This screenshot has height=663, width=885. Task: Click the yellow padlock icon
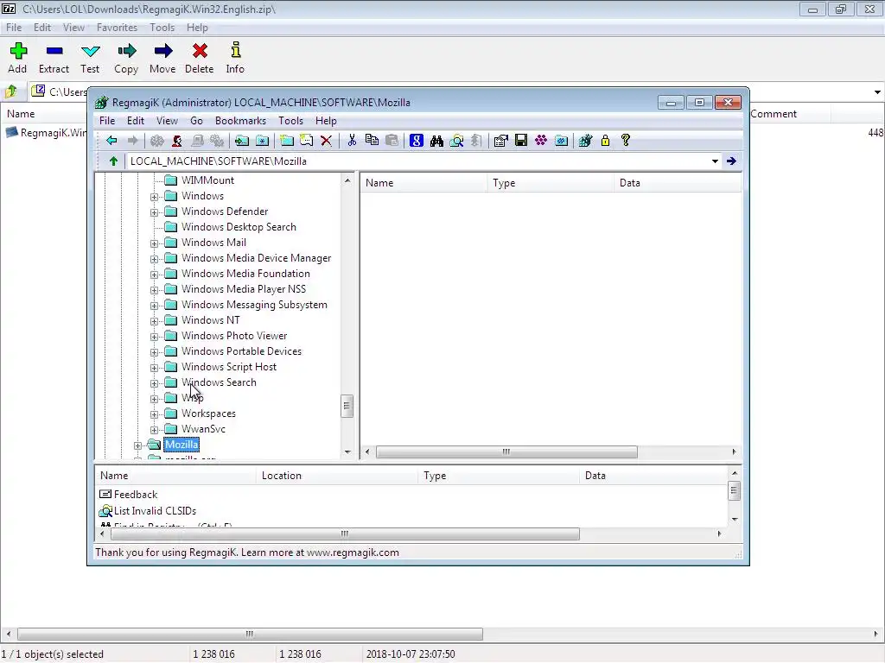[x=605, y=141]
